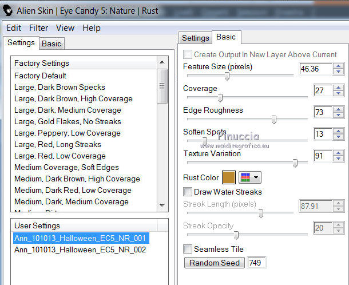Click the Feature Size slider handle

[227, 76]
